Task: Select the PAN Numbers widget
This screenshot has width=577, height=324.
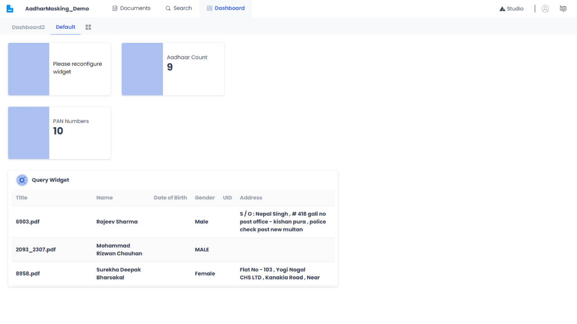Action: (60, 133)
